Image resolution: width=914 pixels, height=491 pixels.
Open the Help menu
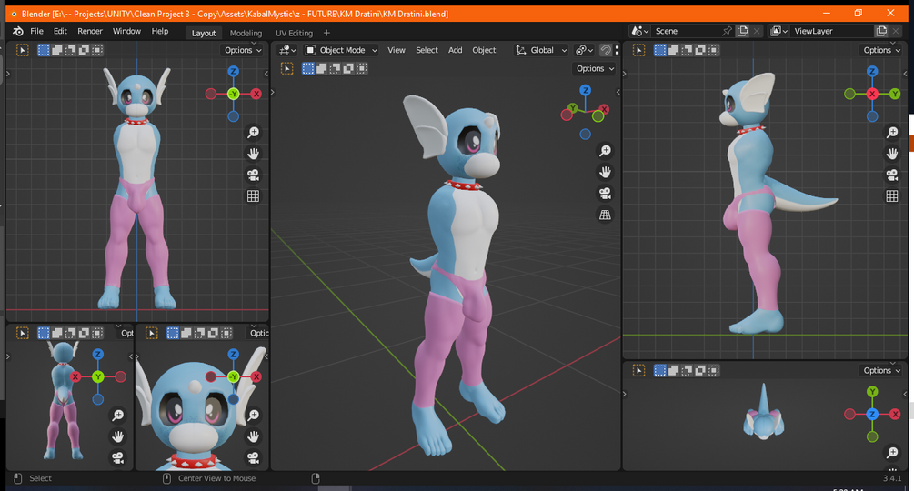pos(160,32)
